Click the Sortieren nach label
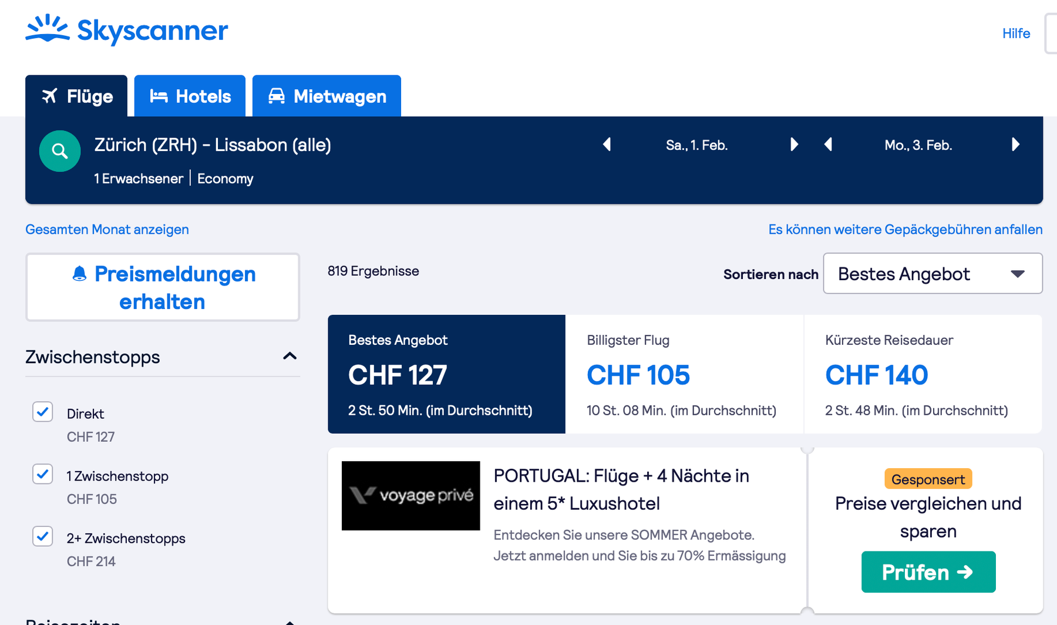 tap(770, 274)
